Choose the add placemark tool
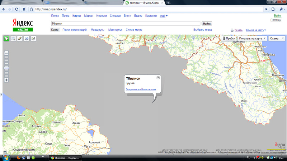287x161 pixels. (x=27, y=39)
